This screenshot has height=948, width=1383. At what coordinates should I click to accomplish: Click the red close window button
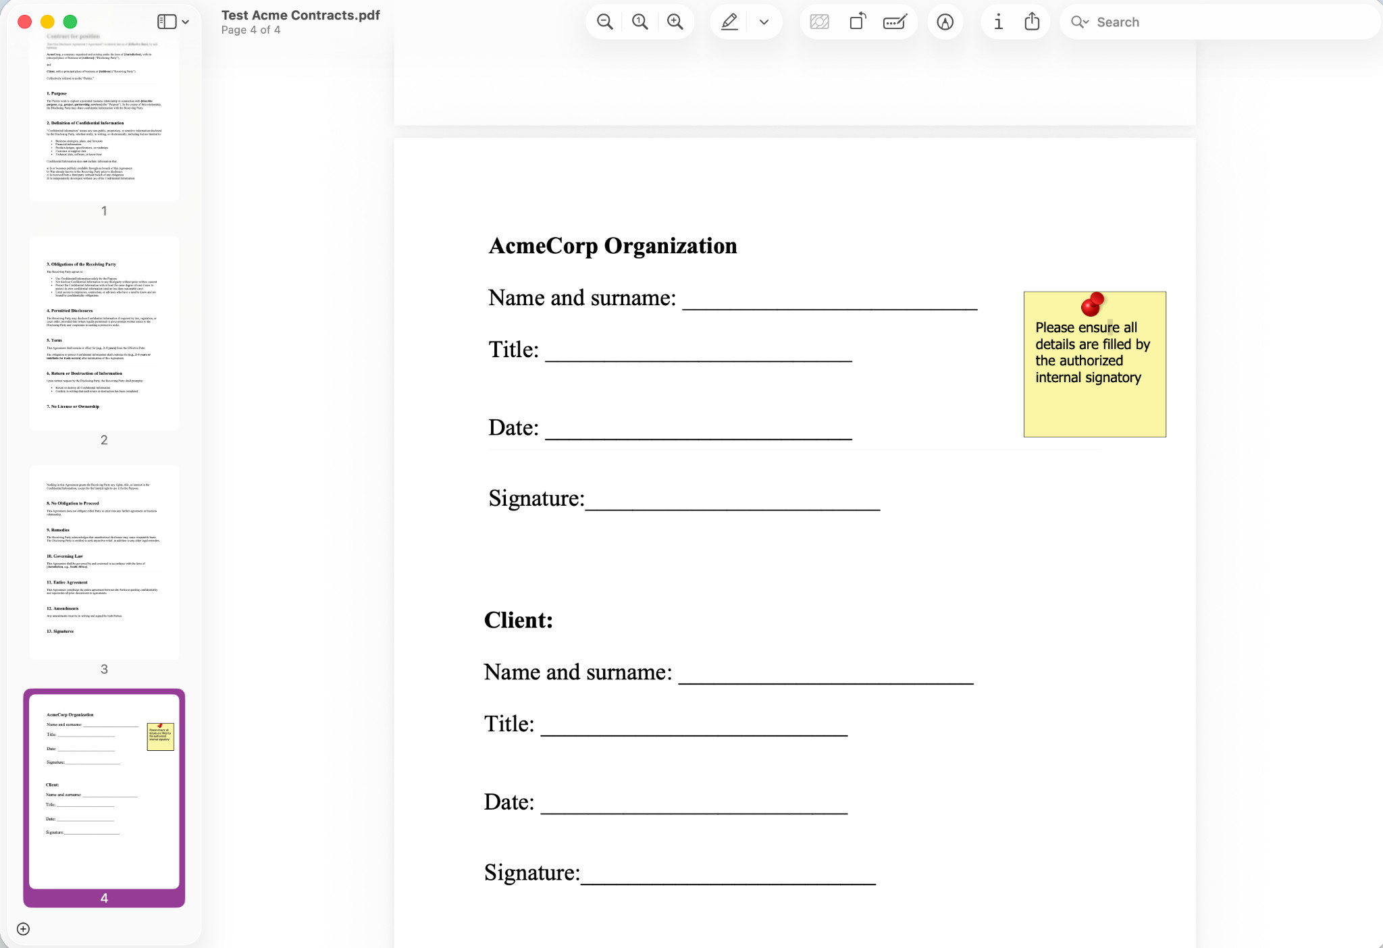pyautogui.click(x=25, y=22)
